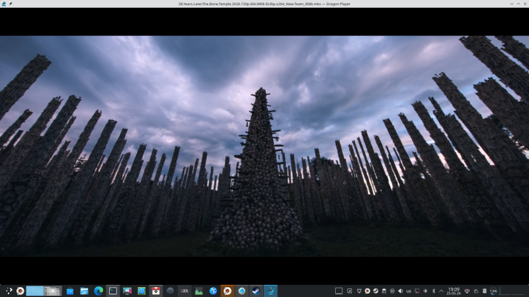Open the System Settings gear application

[x=241, y=291]
